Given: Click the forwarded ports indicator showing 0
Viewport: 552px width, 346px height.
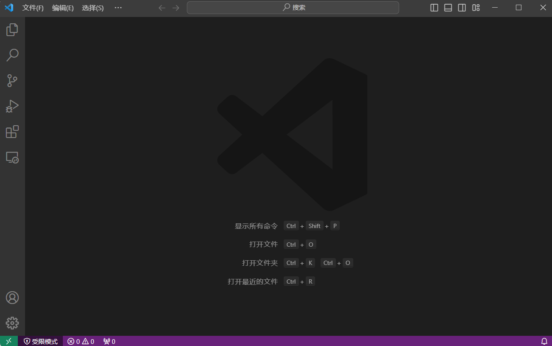Looking at the screenshot, I should click(109, 341).
